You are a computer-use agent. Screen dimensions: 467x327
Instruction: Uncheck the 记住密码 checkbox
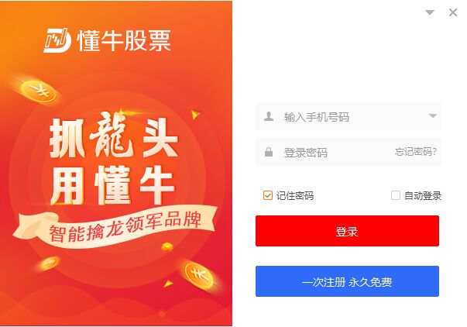268,195
